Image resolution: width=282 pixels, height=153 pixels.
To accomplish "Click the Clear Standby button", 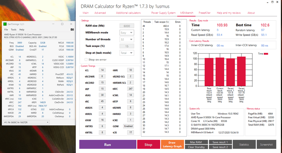I will point(196,147).
